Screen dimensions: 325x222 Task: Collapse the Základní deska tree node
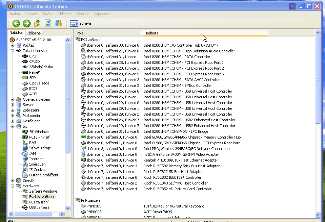tap(13, 51)
